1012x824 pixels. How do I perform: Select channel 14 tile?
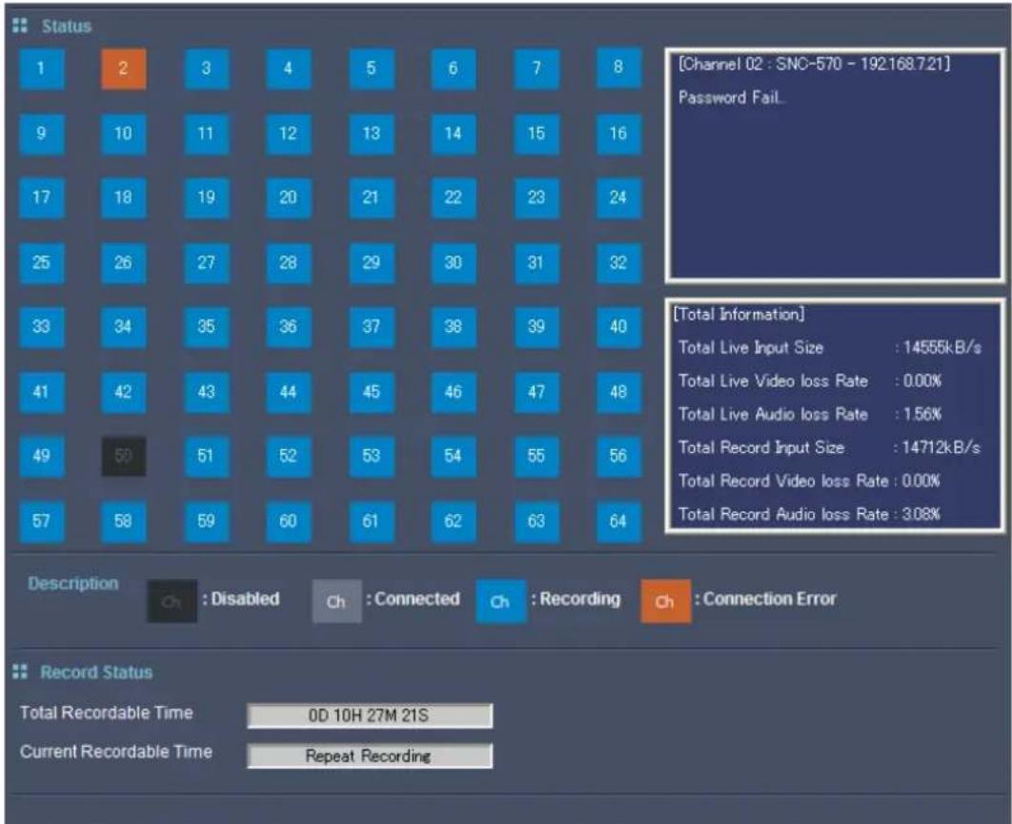[x=453, y=134]
